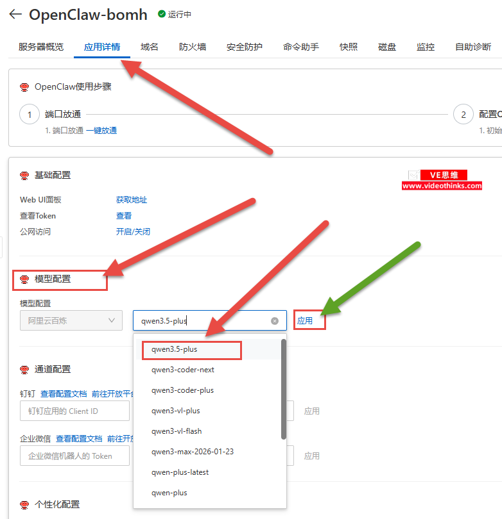Switch to the 服务器概览 tab
Screen dimensions: 502x519
click(x=41, y=47)
